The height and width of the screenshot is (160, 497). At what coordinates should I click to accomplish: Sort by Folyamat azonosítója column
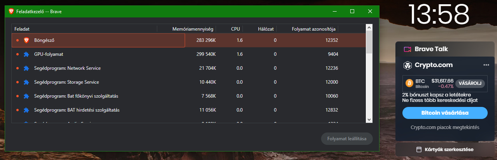point(314,29)
